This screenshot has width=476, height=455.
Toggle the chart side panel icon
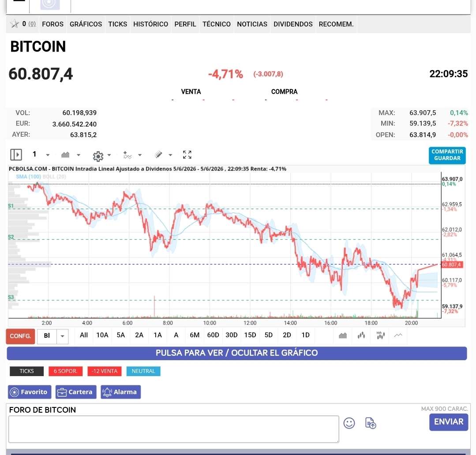(16, 155)
